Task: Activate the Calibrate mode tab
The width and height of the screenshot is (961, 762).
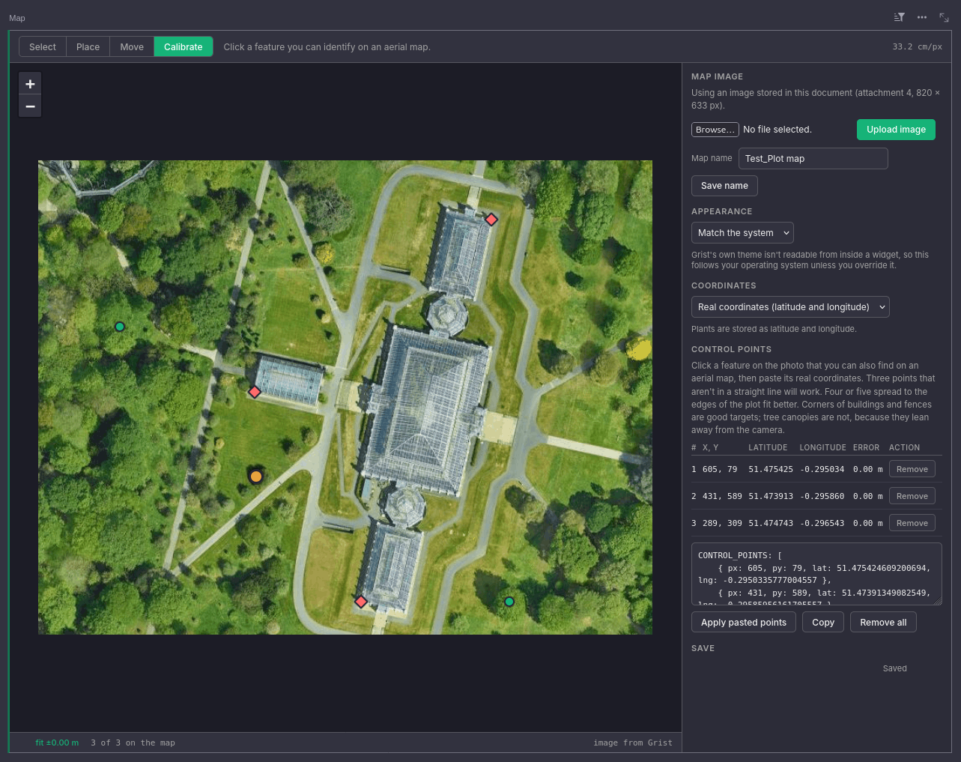Action: click(x=184, y=46)
